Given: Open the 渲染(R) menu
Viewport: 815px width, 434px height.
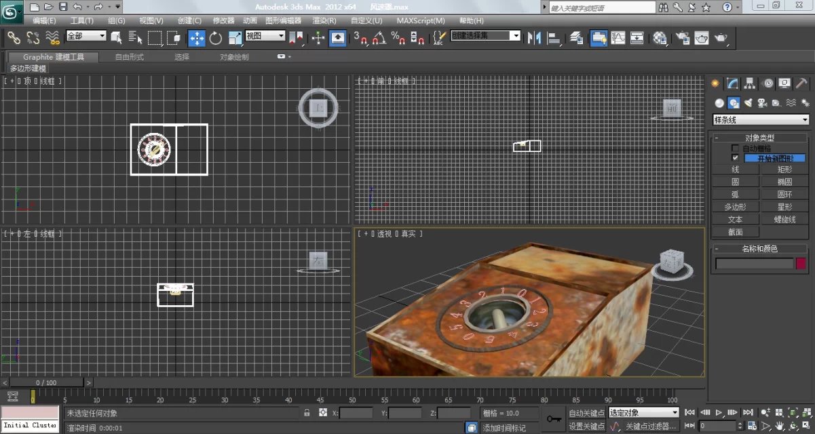Looking at the screenshot, I should click(x=324, y=21).
